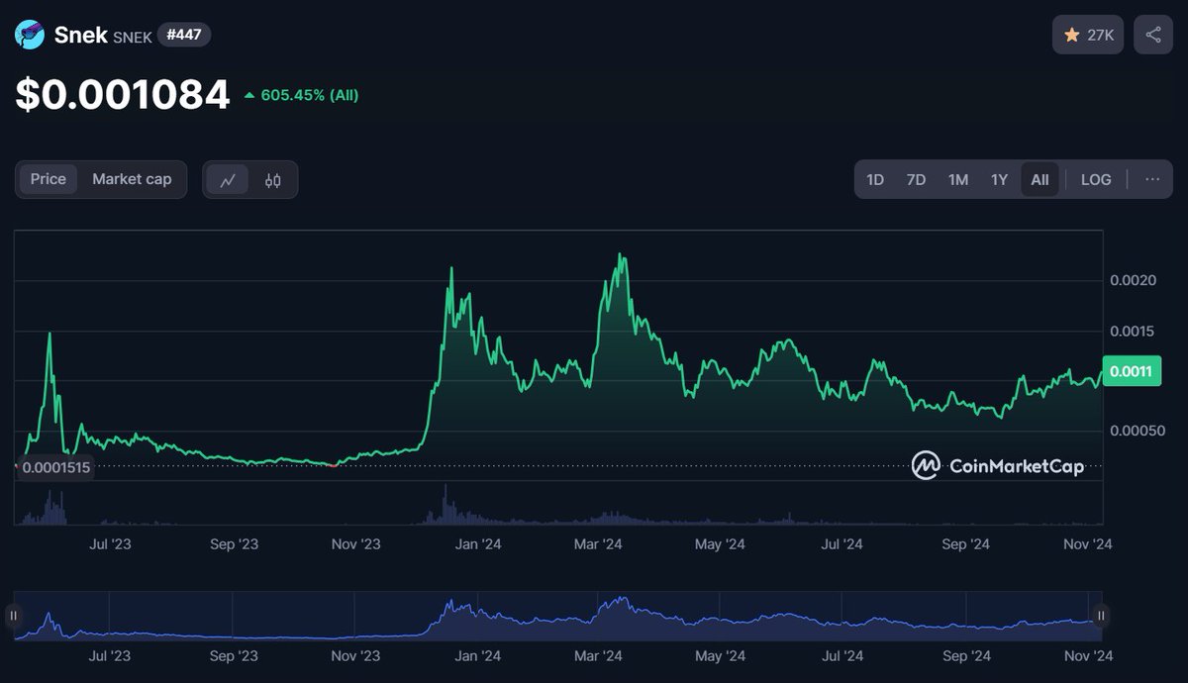
Task: Choose the 1D time range
Action: click(875, 180)
